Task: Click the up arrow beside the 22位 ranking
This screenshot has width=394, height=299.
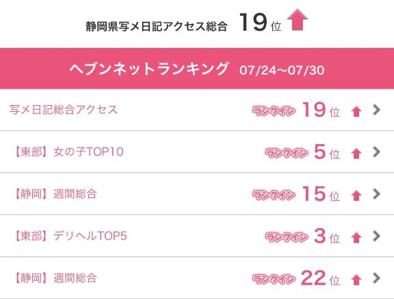Action: coord(356,280)
